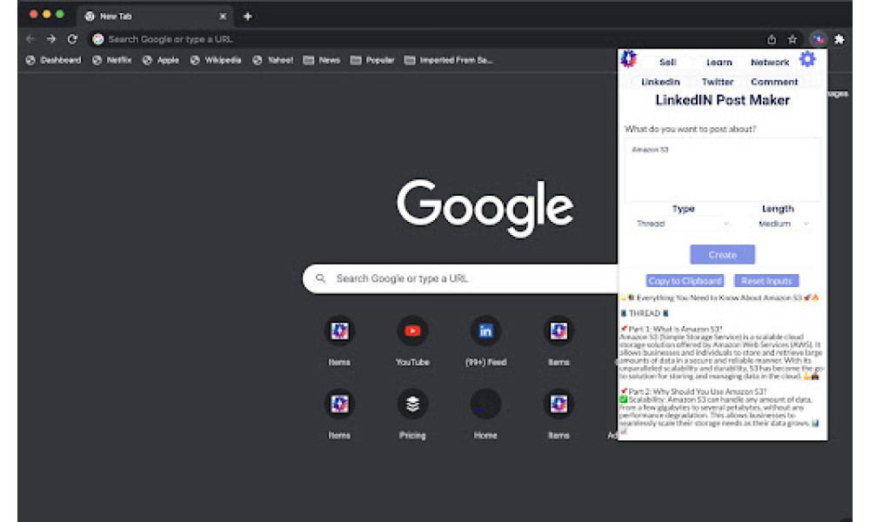870x522 pixels.
Task: Bookmark this tab with the star icon
Action: click(793, 39)
